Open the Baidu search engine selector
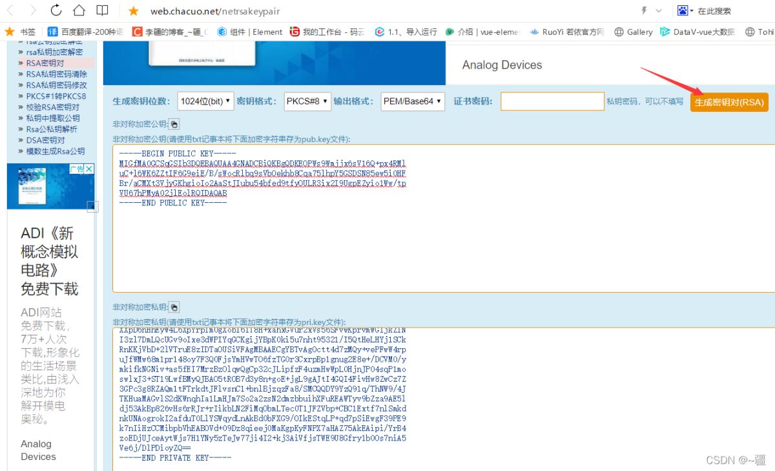The image size is (775, 471). 685,11
